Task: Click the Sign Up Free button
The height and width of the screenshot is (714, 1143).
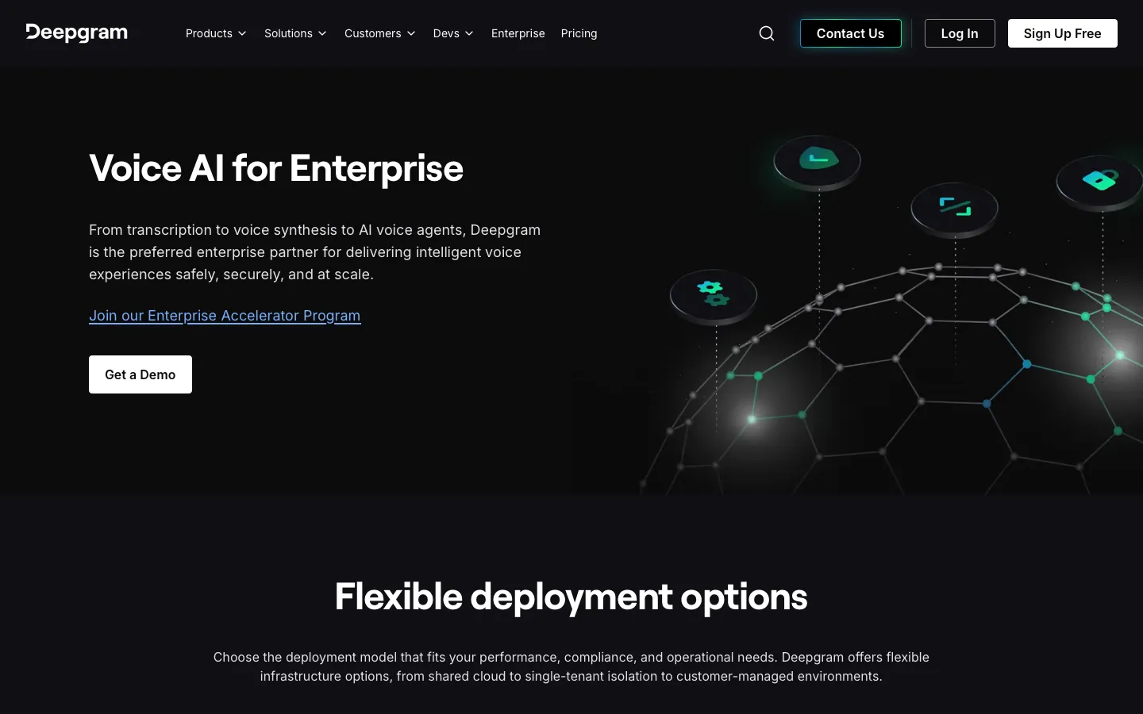Action: point(1063,33)
